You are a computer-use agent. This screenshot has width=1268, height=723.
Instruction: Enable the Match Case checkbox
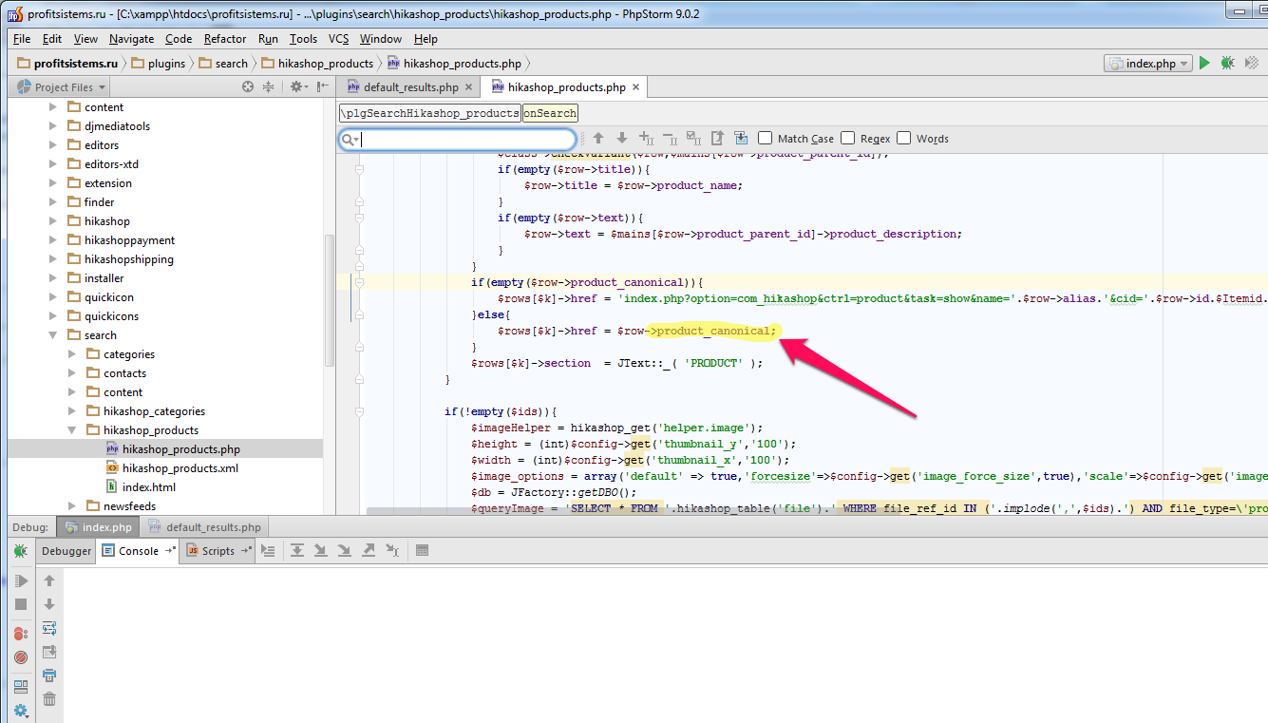pos(766,139)
